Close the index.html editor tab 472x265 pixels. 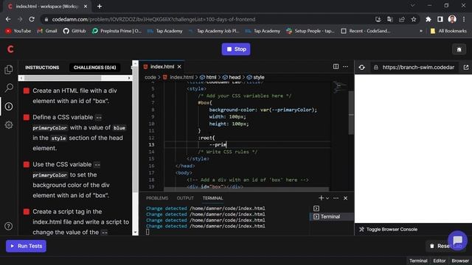(x=179, y=67)
